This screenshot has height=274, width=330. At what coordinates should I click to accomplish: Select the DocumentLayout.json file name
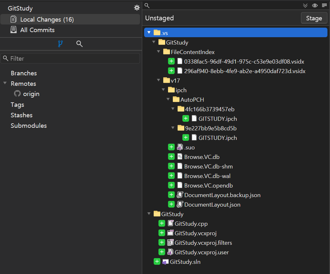point(212,205)
